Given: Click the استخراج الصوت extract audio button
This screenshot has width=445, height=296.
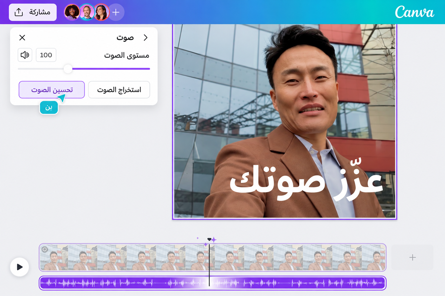Looking at the screenshot, I should 119,90.
